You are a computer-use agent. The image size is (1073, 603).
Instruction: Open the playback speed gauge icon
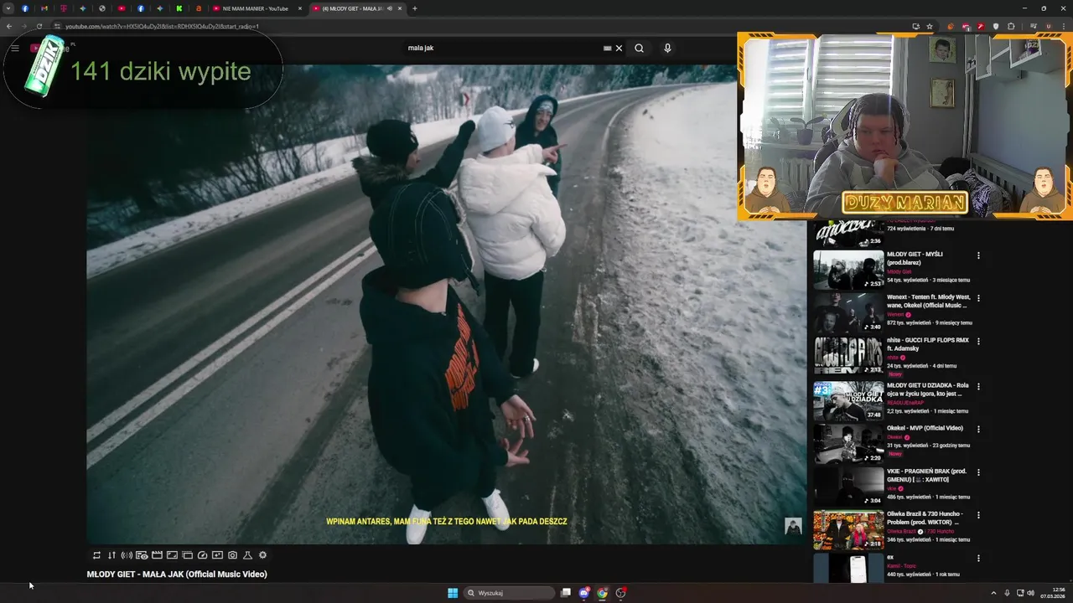click(x=202, y=555)
